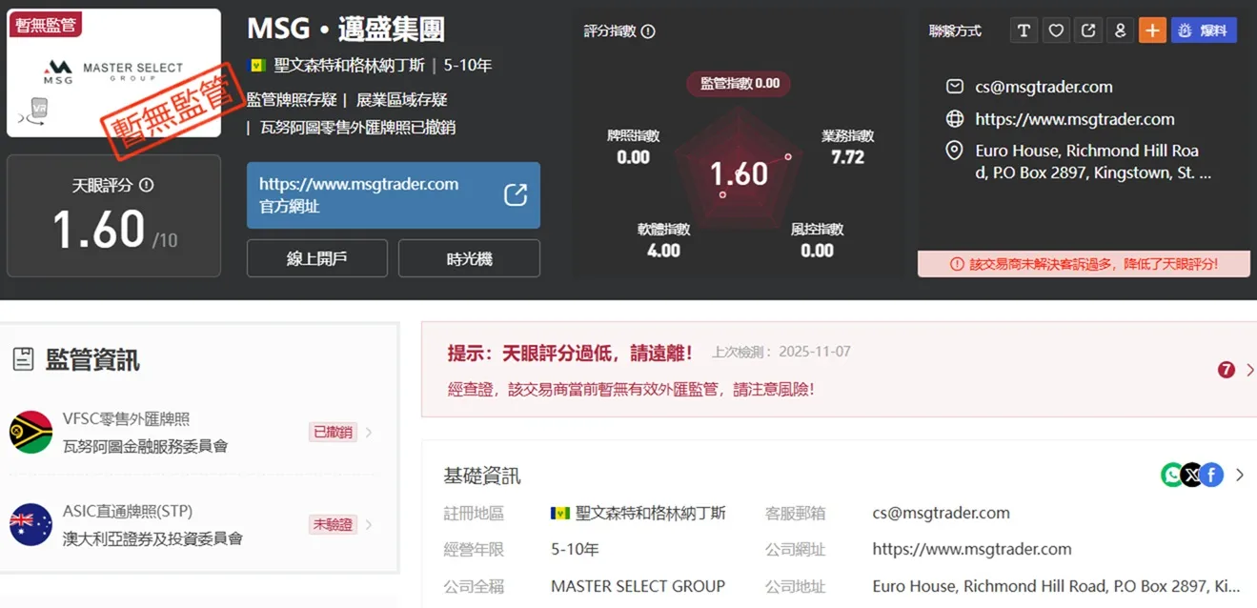Click the 提示：天眼評分過低，請遠離！ heading
Image resolution: width=1257 pixels, height=608 pixels.
click(570, 354)
